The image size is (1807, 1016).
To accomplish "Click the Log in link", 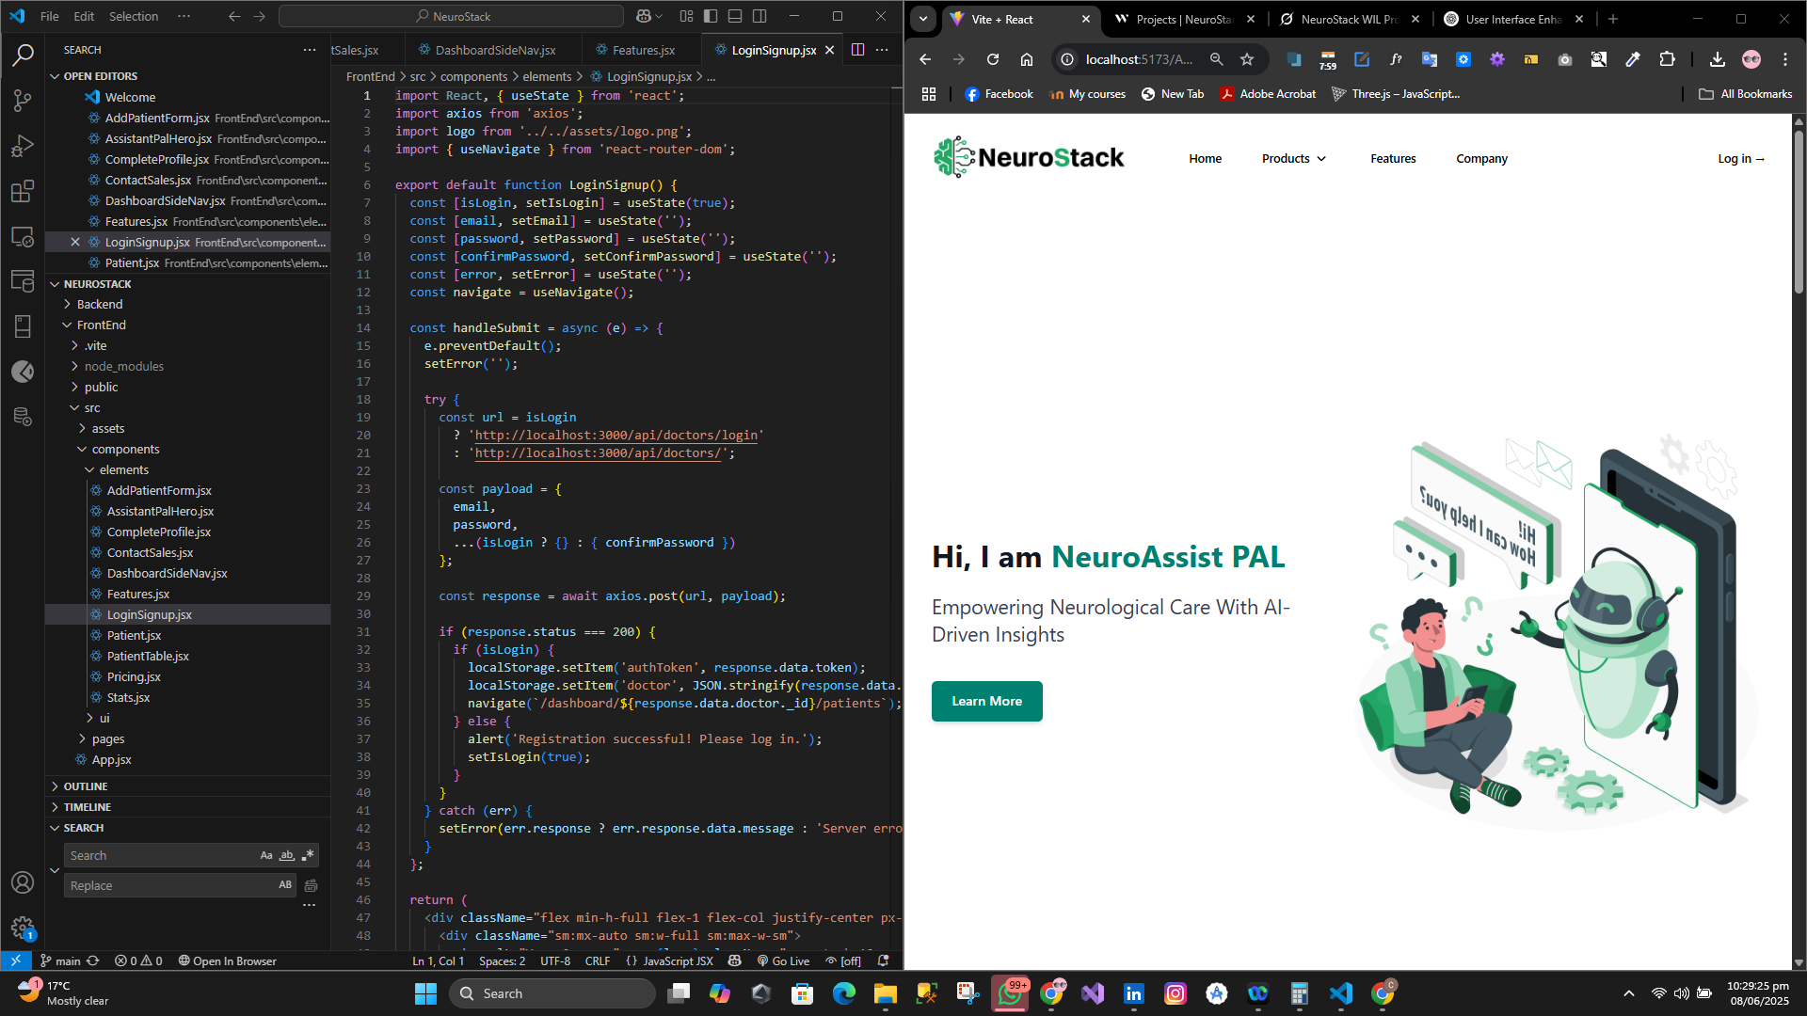I will [x=1740, y=159].
